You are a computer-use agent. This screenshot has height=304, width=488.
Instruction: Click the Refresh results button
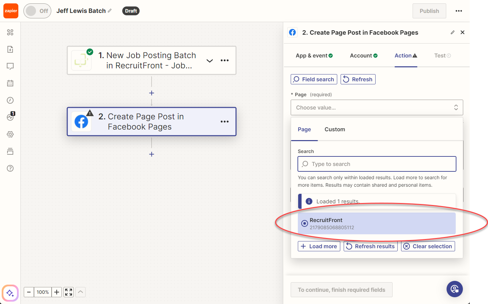pos(370,246)
